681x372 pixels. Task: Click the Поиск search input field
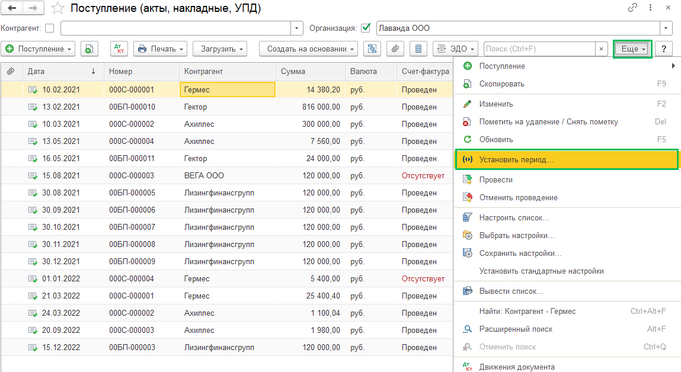pos(538,49)
